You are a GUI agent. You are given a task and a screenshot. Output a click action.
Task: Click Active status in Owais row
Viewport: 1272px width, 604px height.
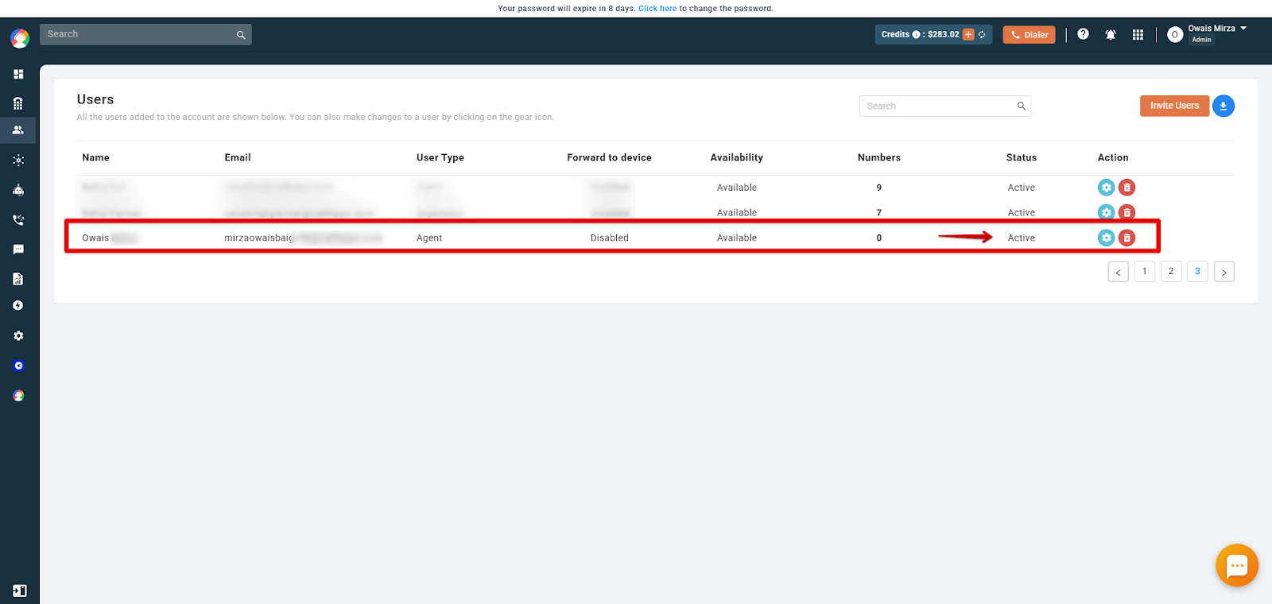coord(1022,238)
